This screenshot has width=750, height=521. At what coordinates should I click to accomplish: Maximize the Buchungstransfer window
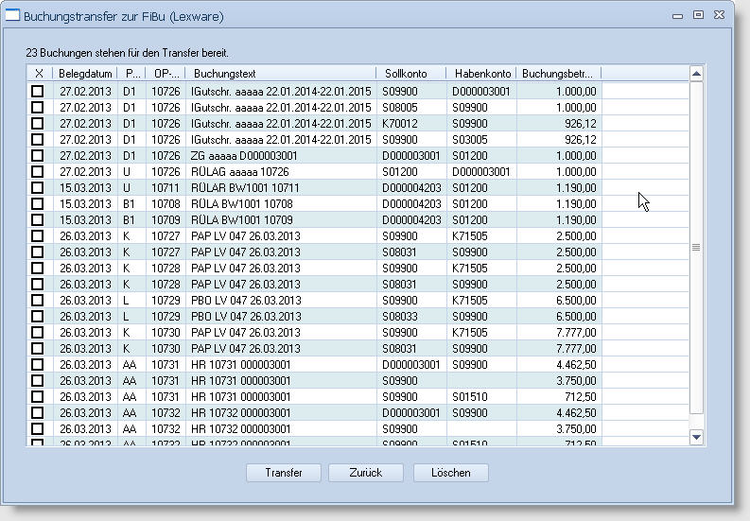698,16
